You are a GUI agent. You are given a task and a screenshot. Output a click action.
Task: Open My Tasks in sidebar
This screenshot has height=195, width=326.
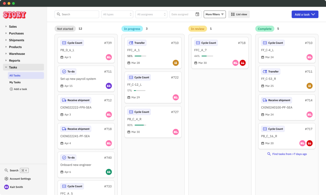coord(26,82)
